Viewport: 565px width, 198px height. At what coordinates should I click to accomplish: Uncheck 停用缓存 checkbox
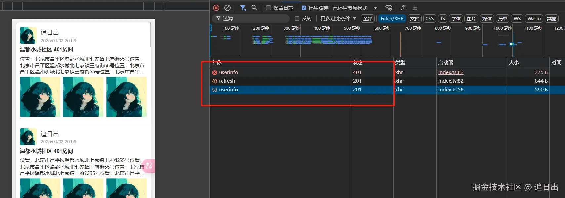click(303, 8)
